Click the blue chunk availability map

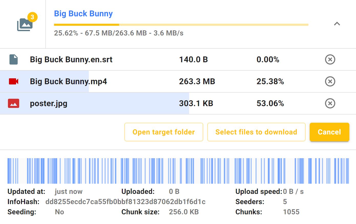(178, 171)
